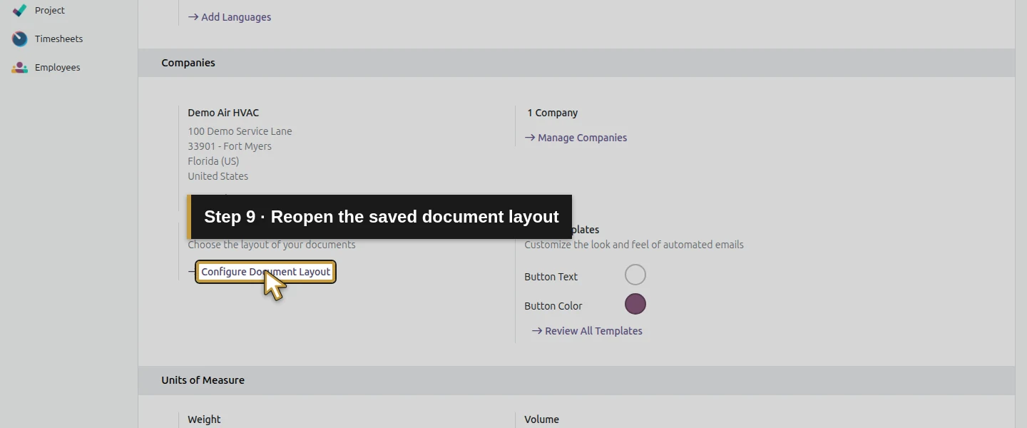The width and height of the screenshot is (1027, 428).
Task: Open the Employees app icon
Action: (x=20, y=67)
